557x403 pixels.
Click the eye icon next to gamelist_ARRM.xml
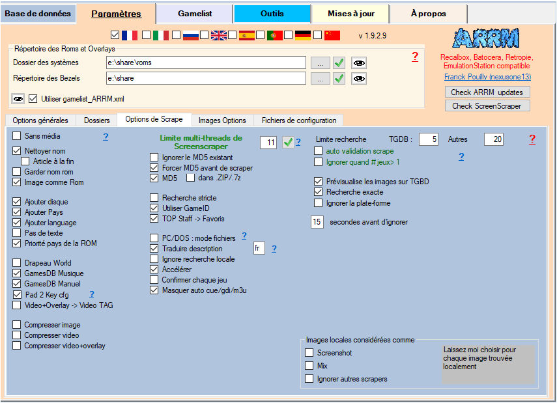tap(18, 98)
